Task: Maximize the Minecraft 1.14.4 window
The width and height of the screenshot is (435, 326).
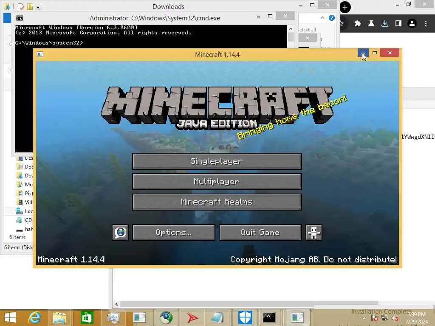Action: click(375, 53)
